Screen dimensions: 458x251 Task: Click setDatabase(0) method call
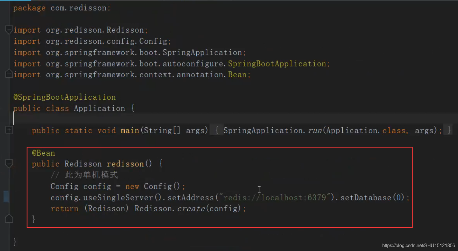click(x=372, y=198)
